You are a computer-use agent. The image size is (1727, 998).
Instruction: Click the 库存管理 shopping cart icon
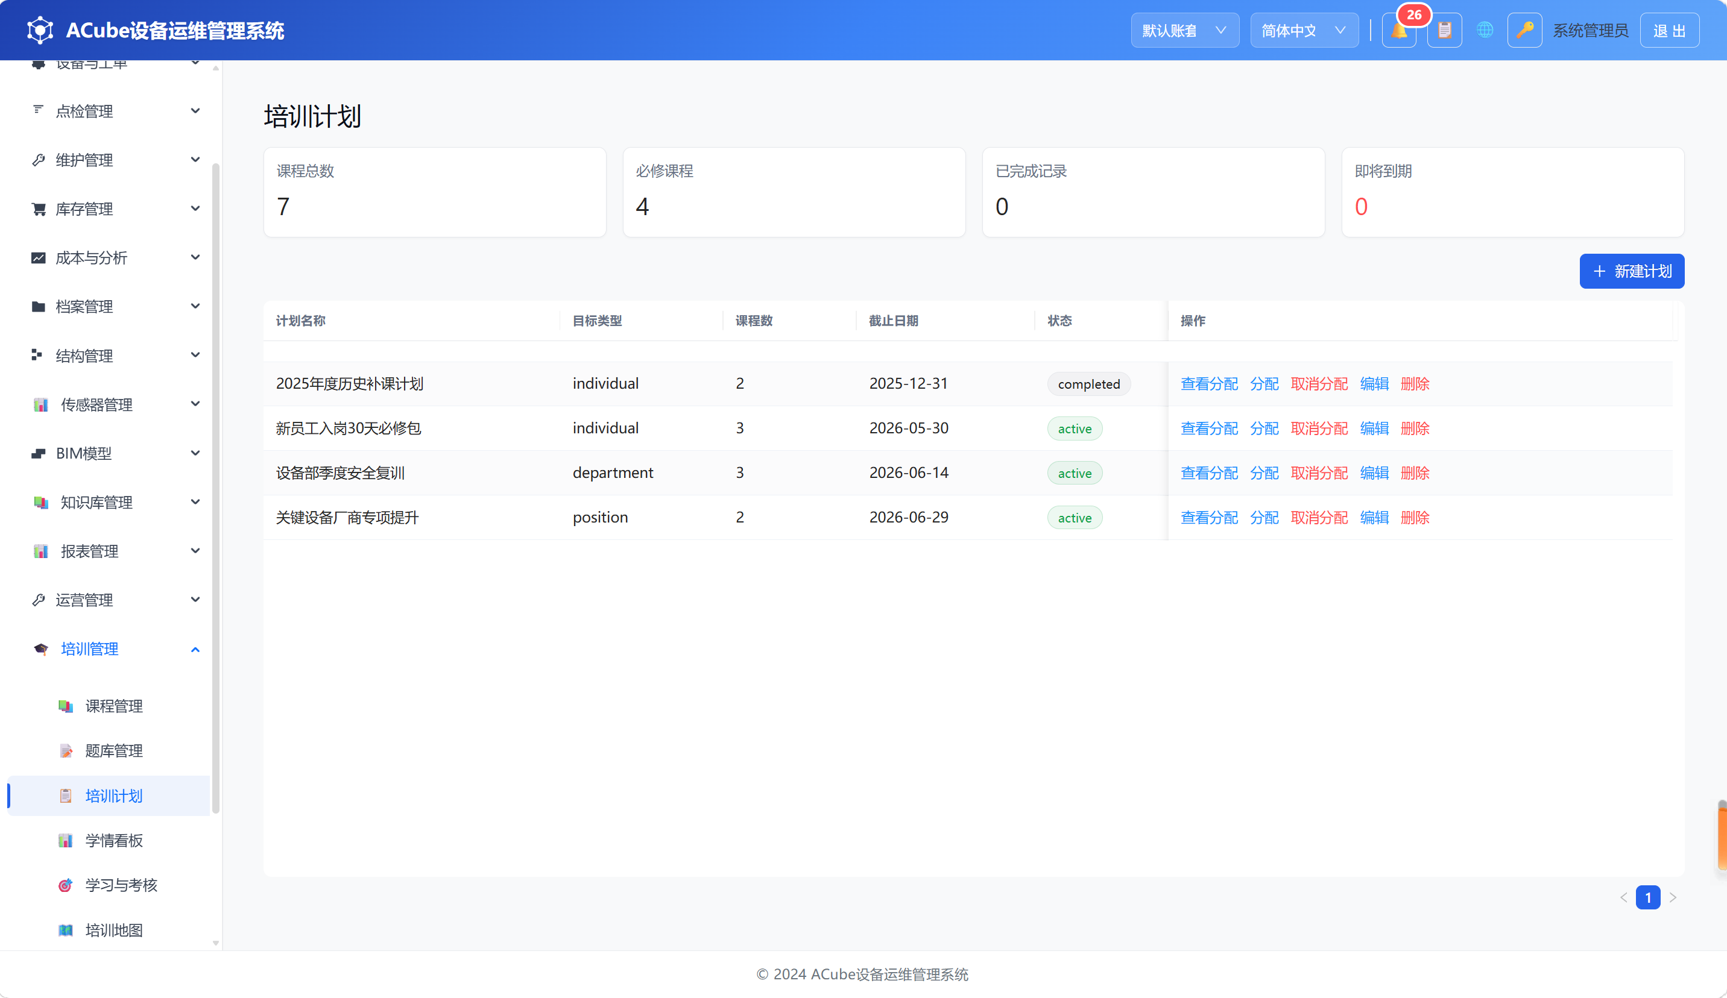tap(39, 209)
